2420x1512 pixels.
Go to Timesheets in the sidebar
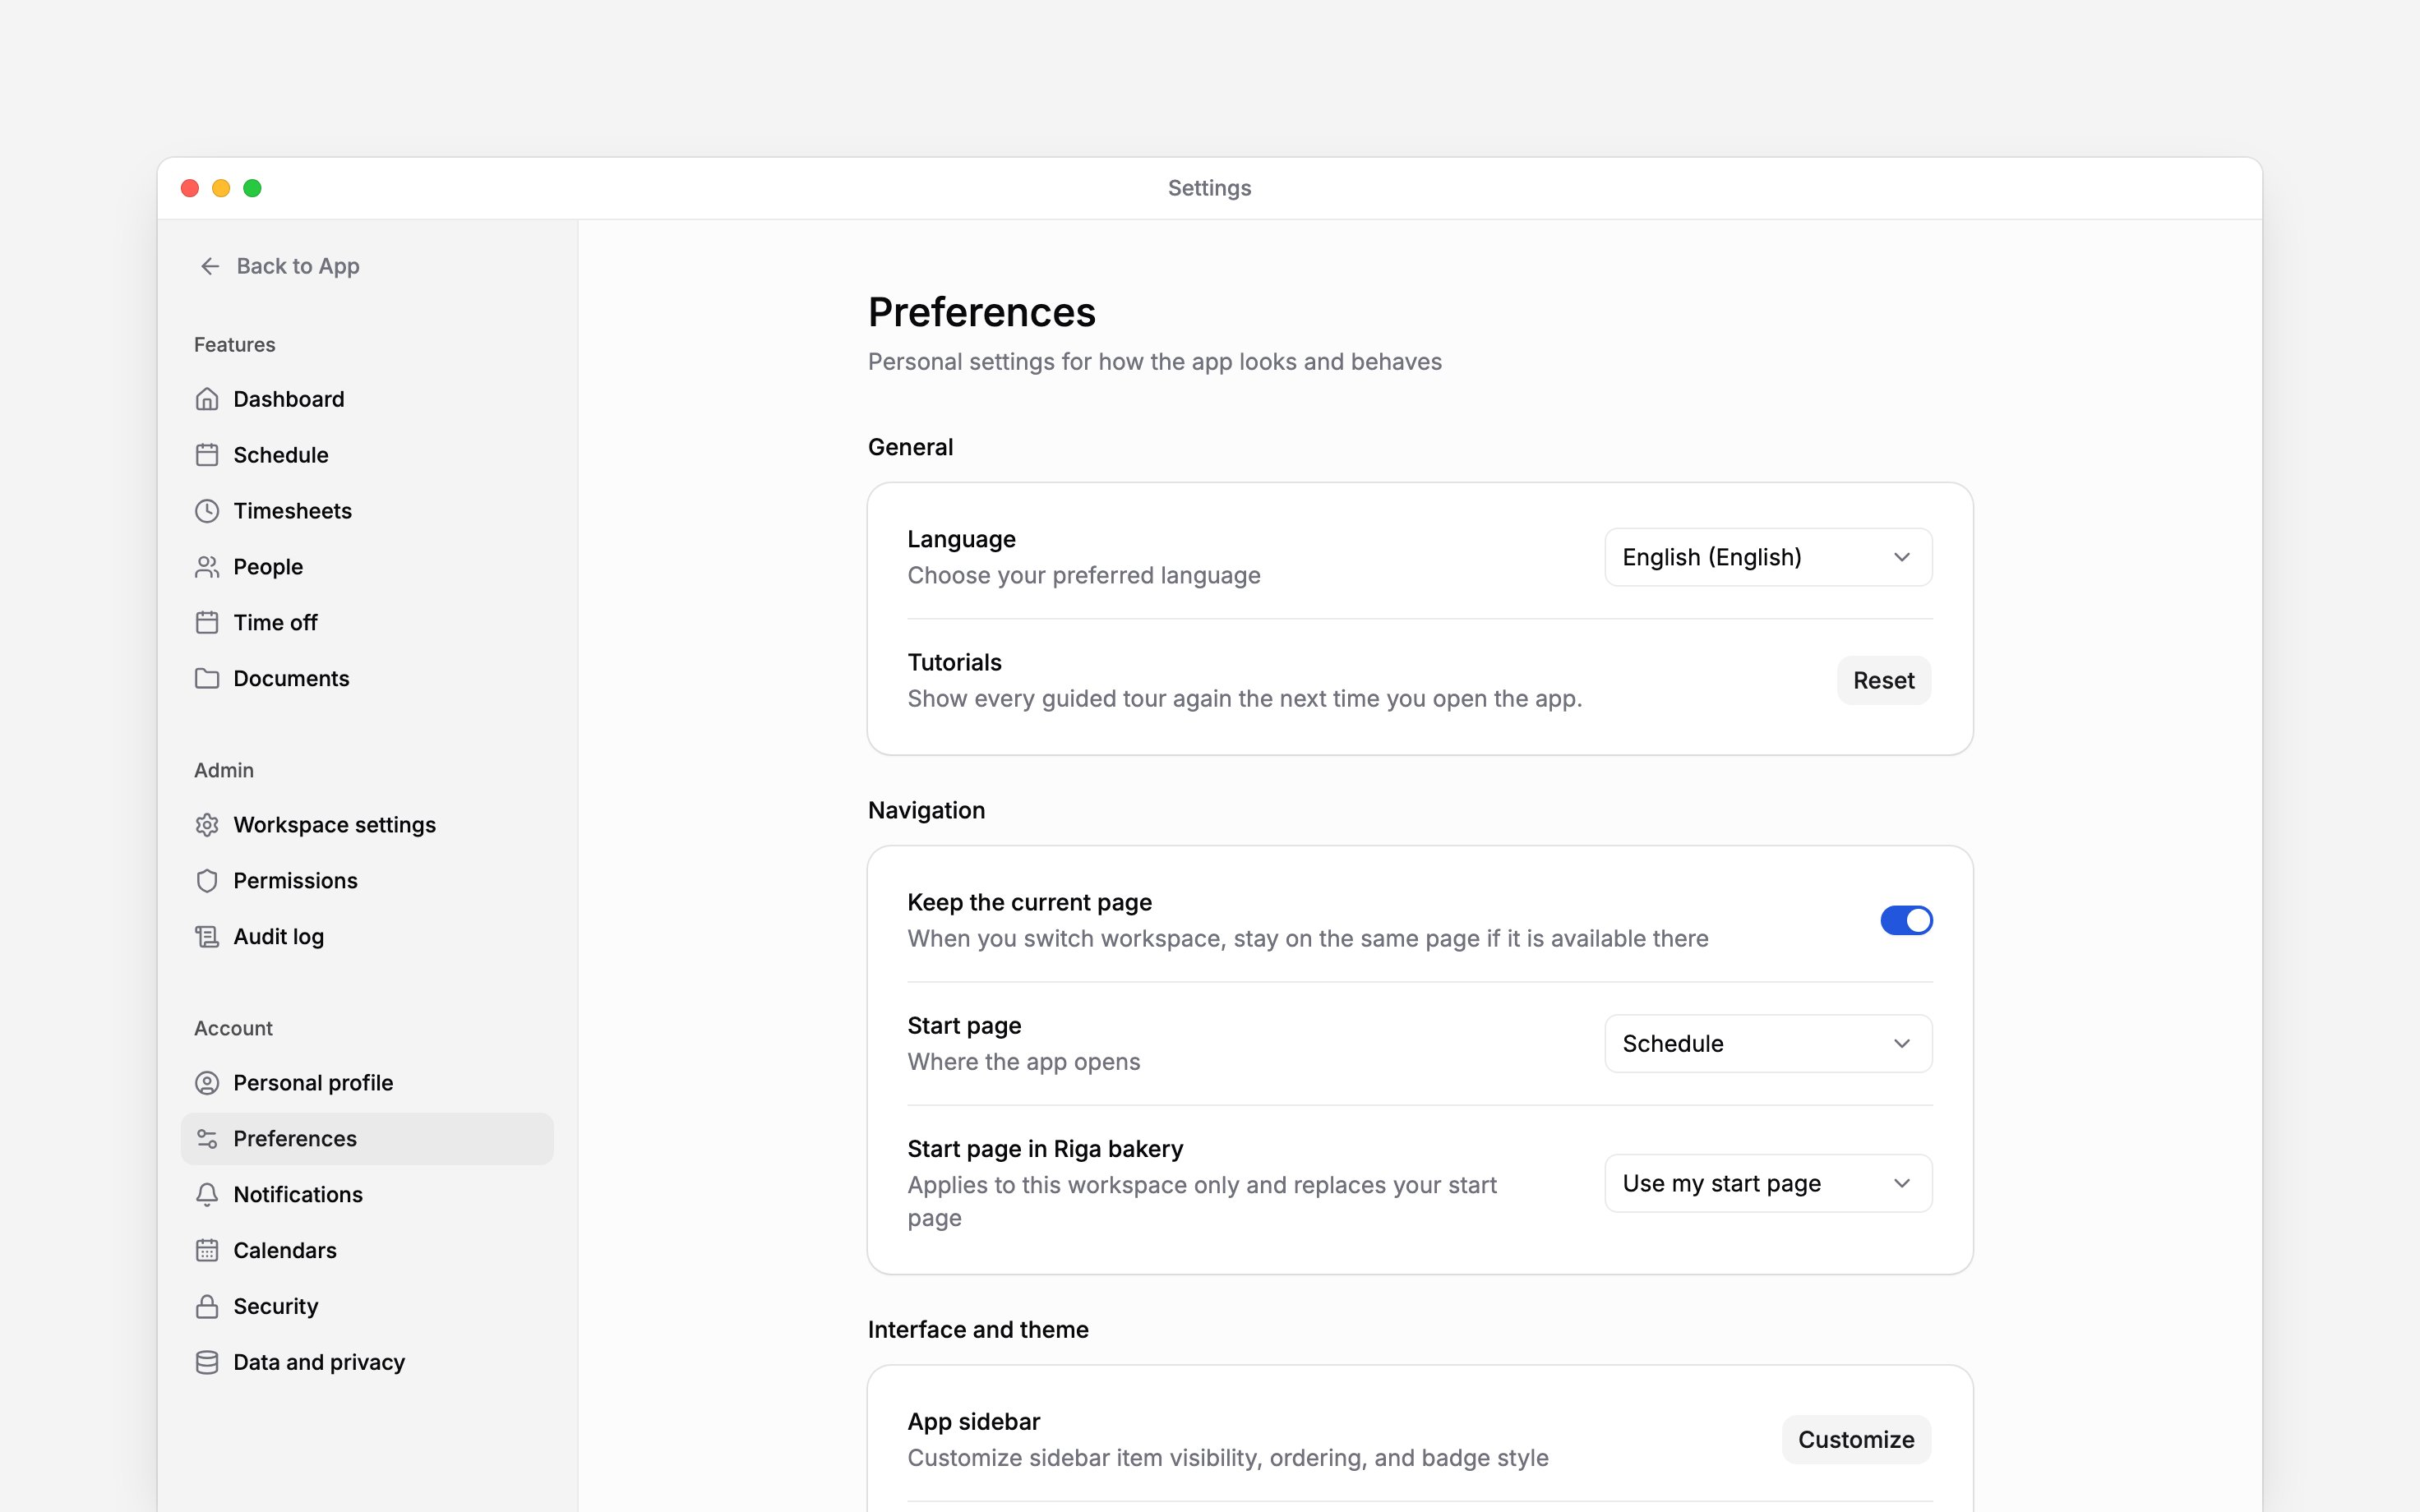[x=367, y=511]
